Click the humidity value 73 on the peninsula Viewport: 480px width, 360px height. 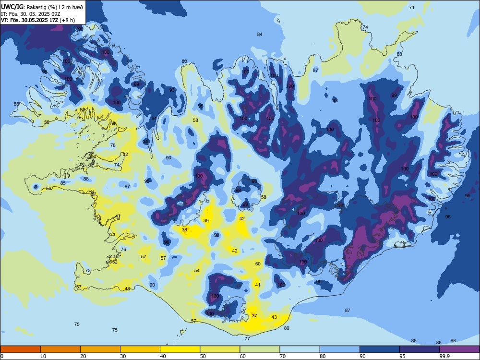[x=88, y=271]
